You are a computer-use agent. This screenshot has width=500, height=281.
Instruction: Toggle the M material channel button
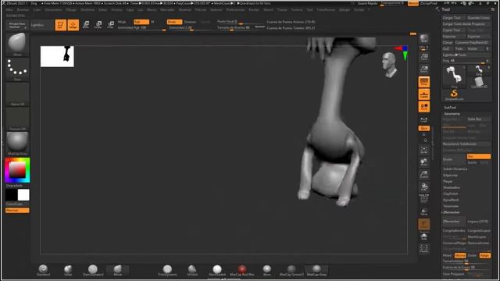pos(152,22)
